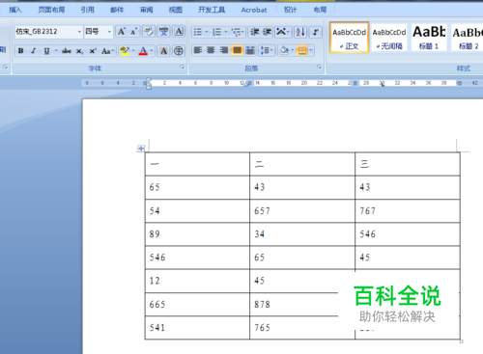483x354 pixels.
Task: Open the font name dropdown
Action: 79,32
